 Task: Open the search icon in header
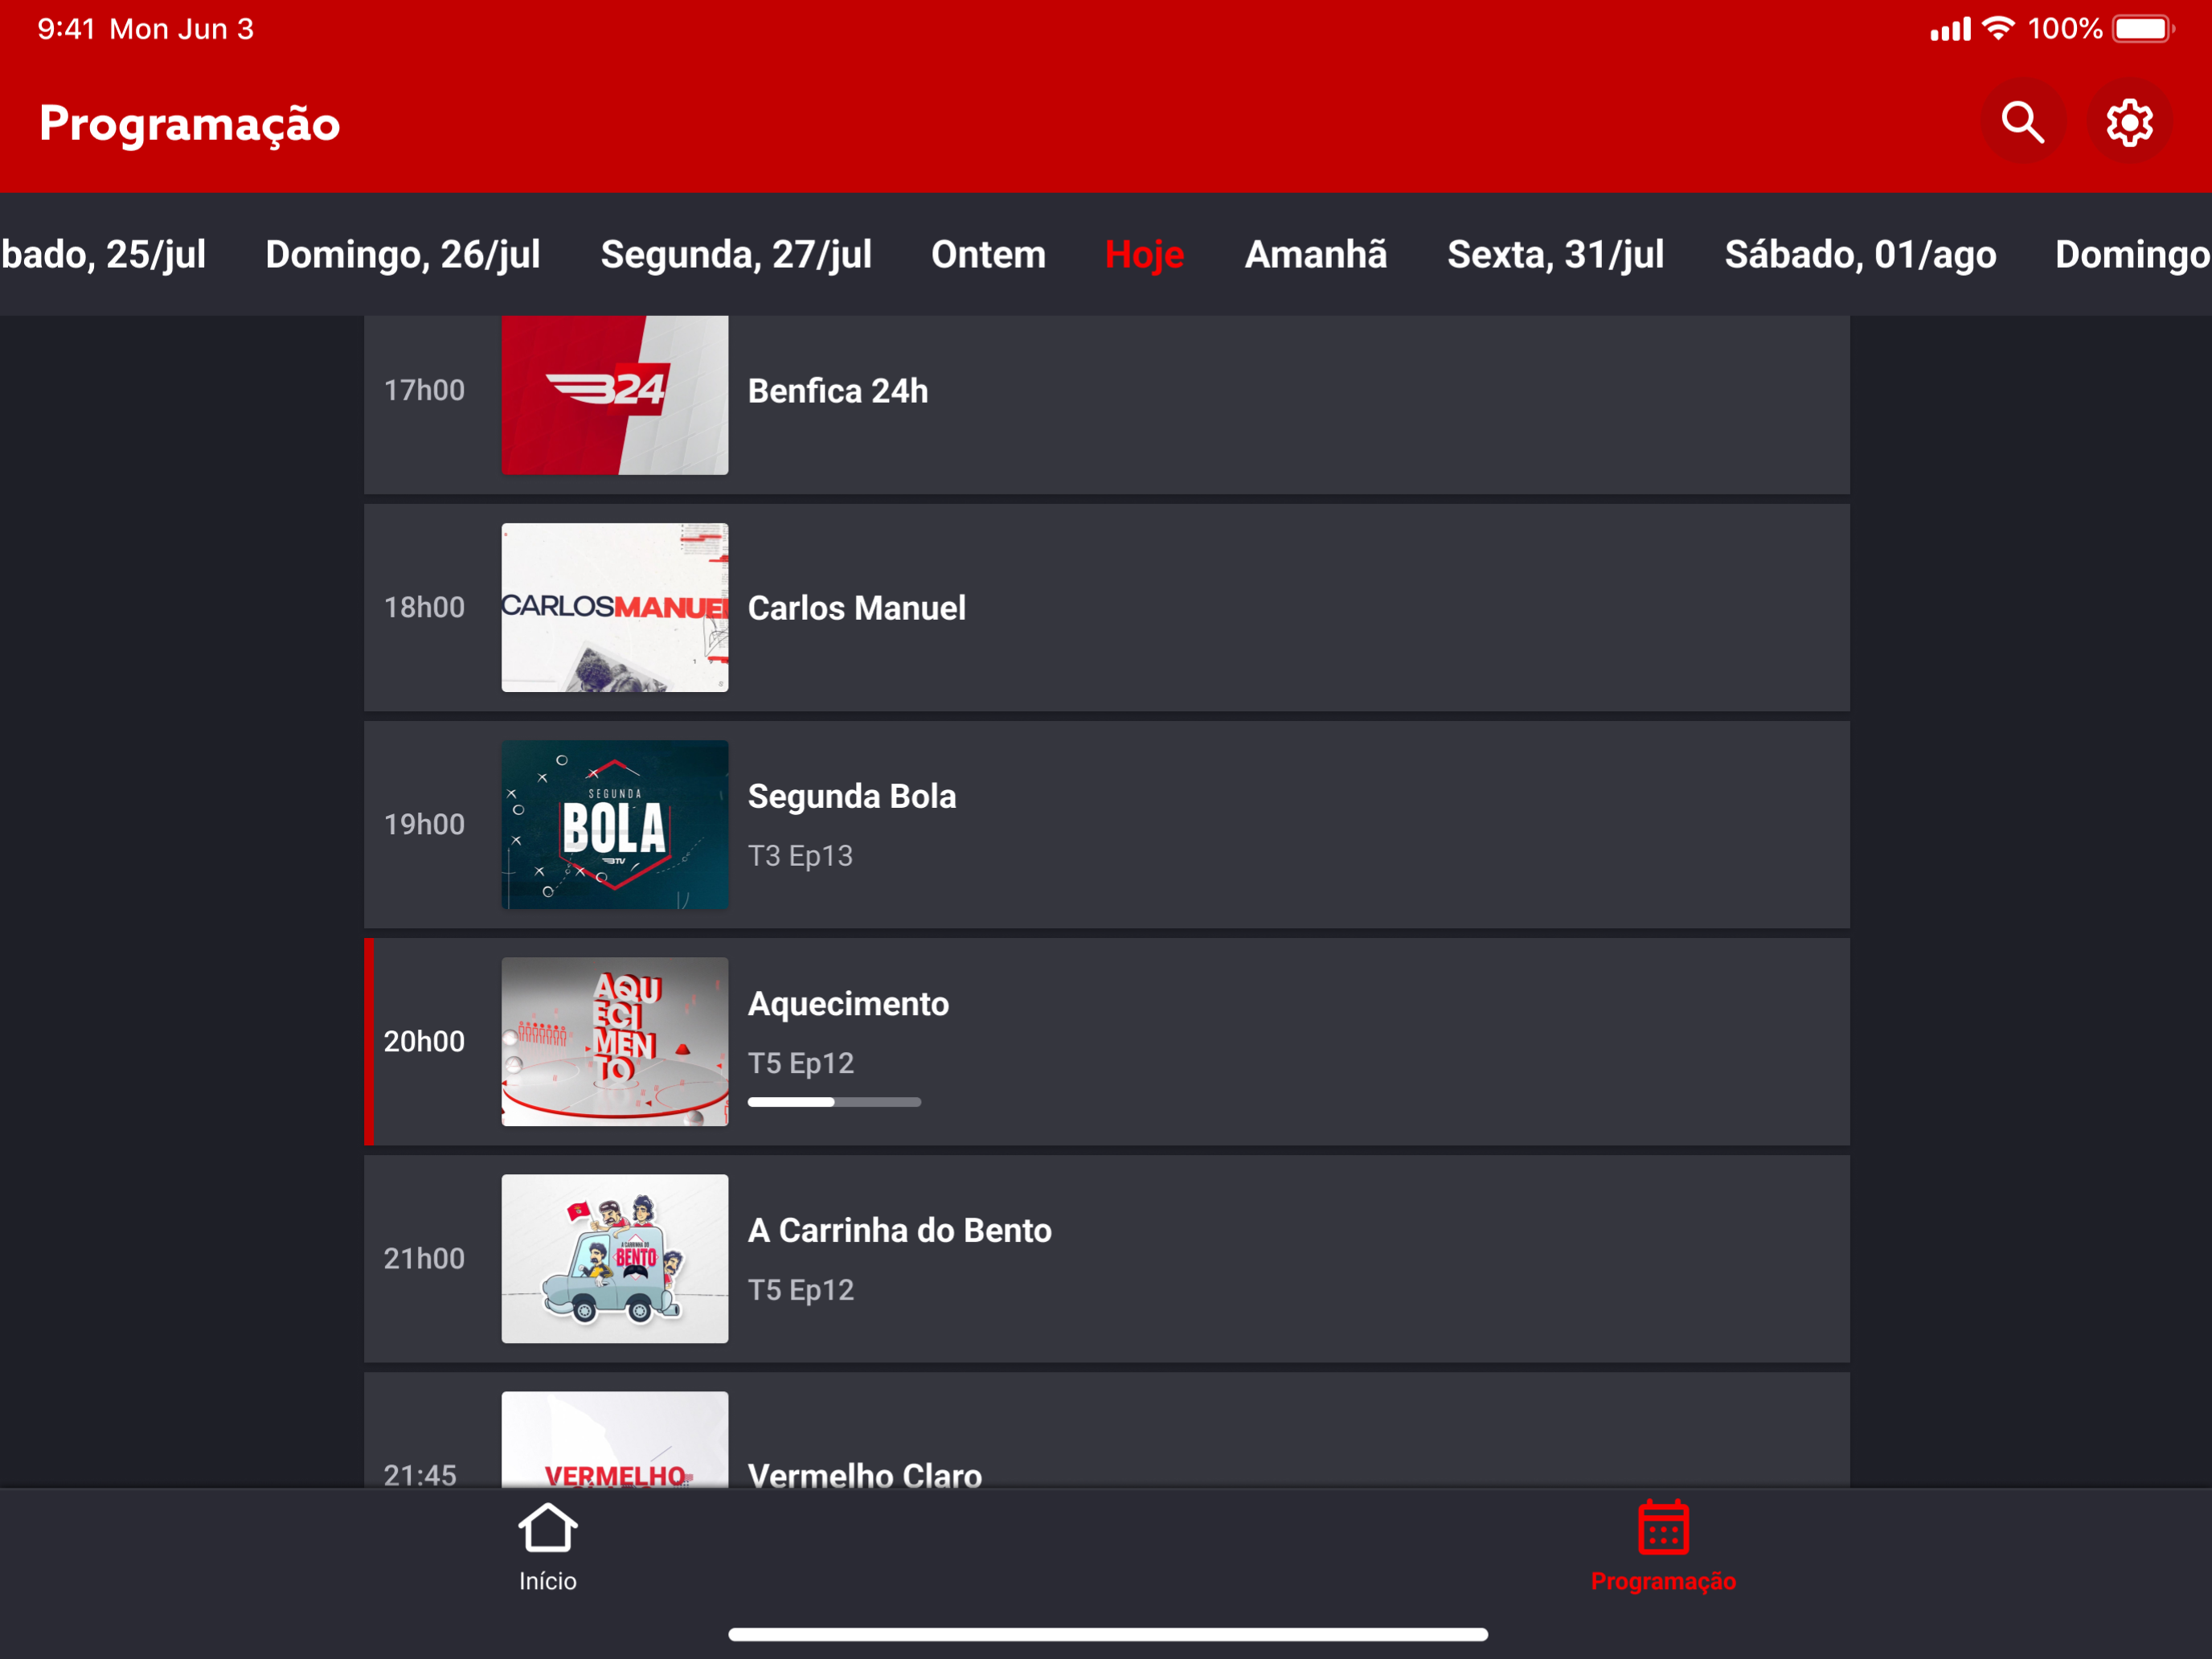click(x=2022, y=123)
